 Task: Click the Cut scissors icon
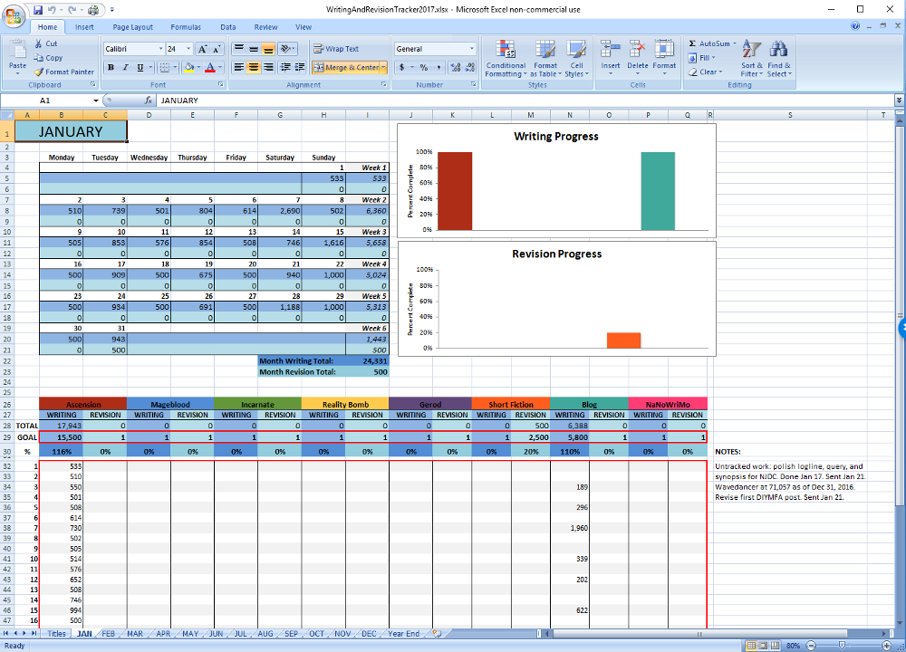[39, 43]
